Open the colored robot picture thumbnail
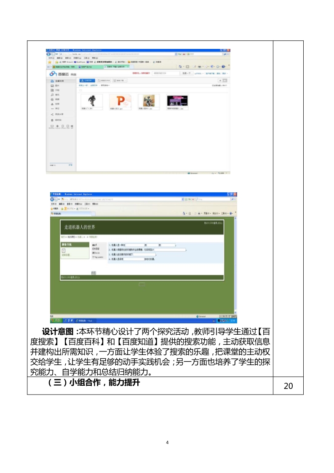Image resolution: width=334 pixels, height=473 pixels. (x=149, y=102)
